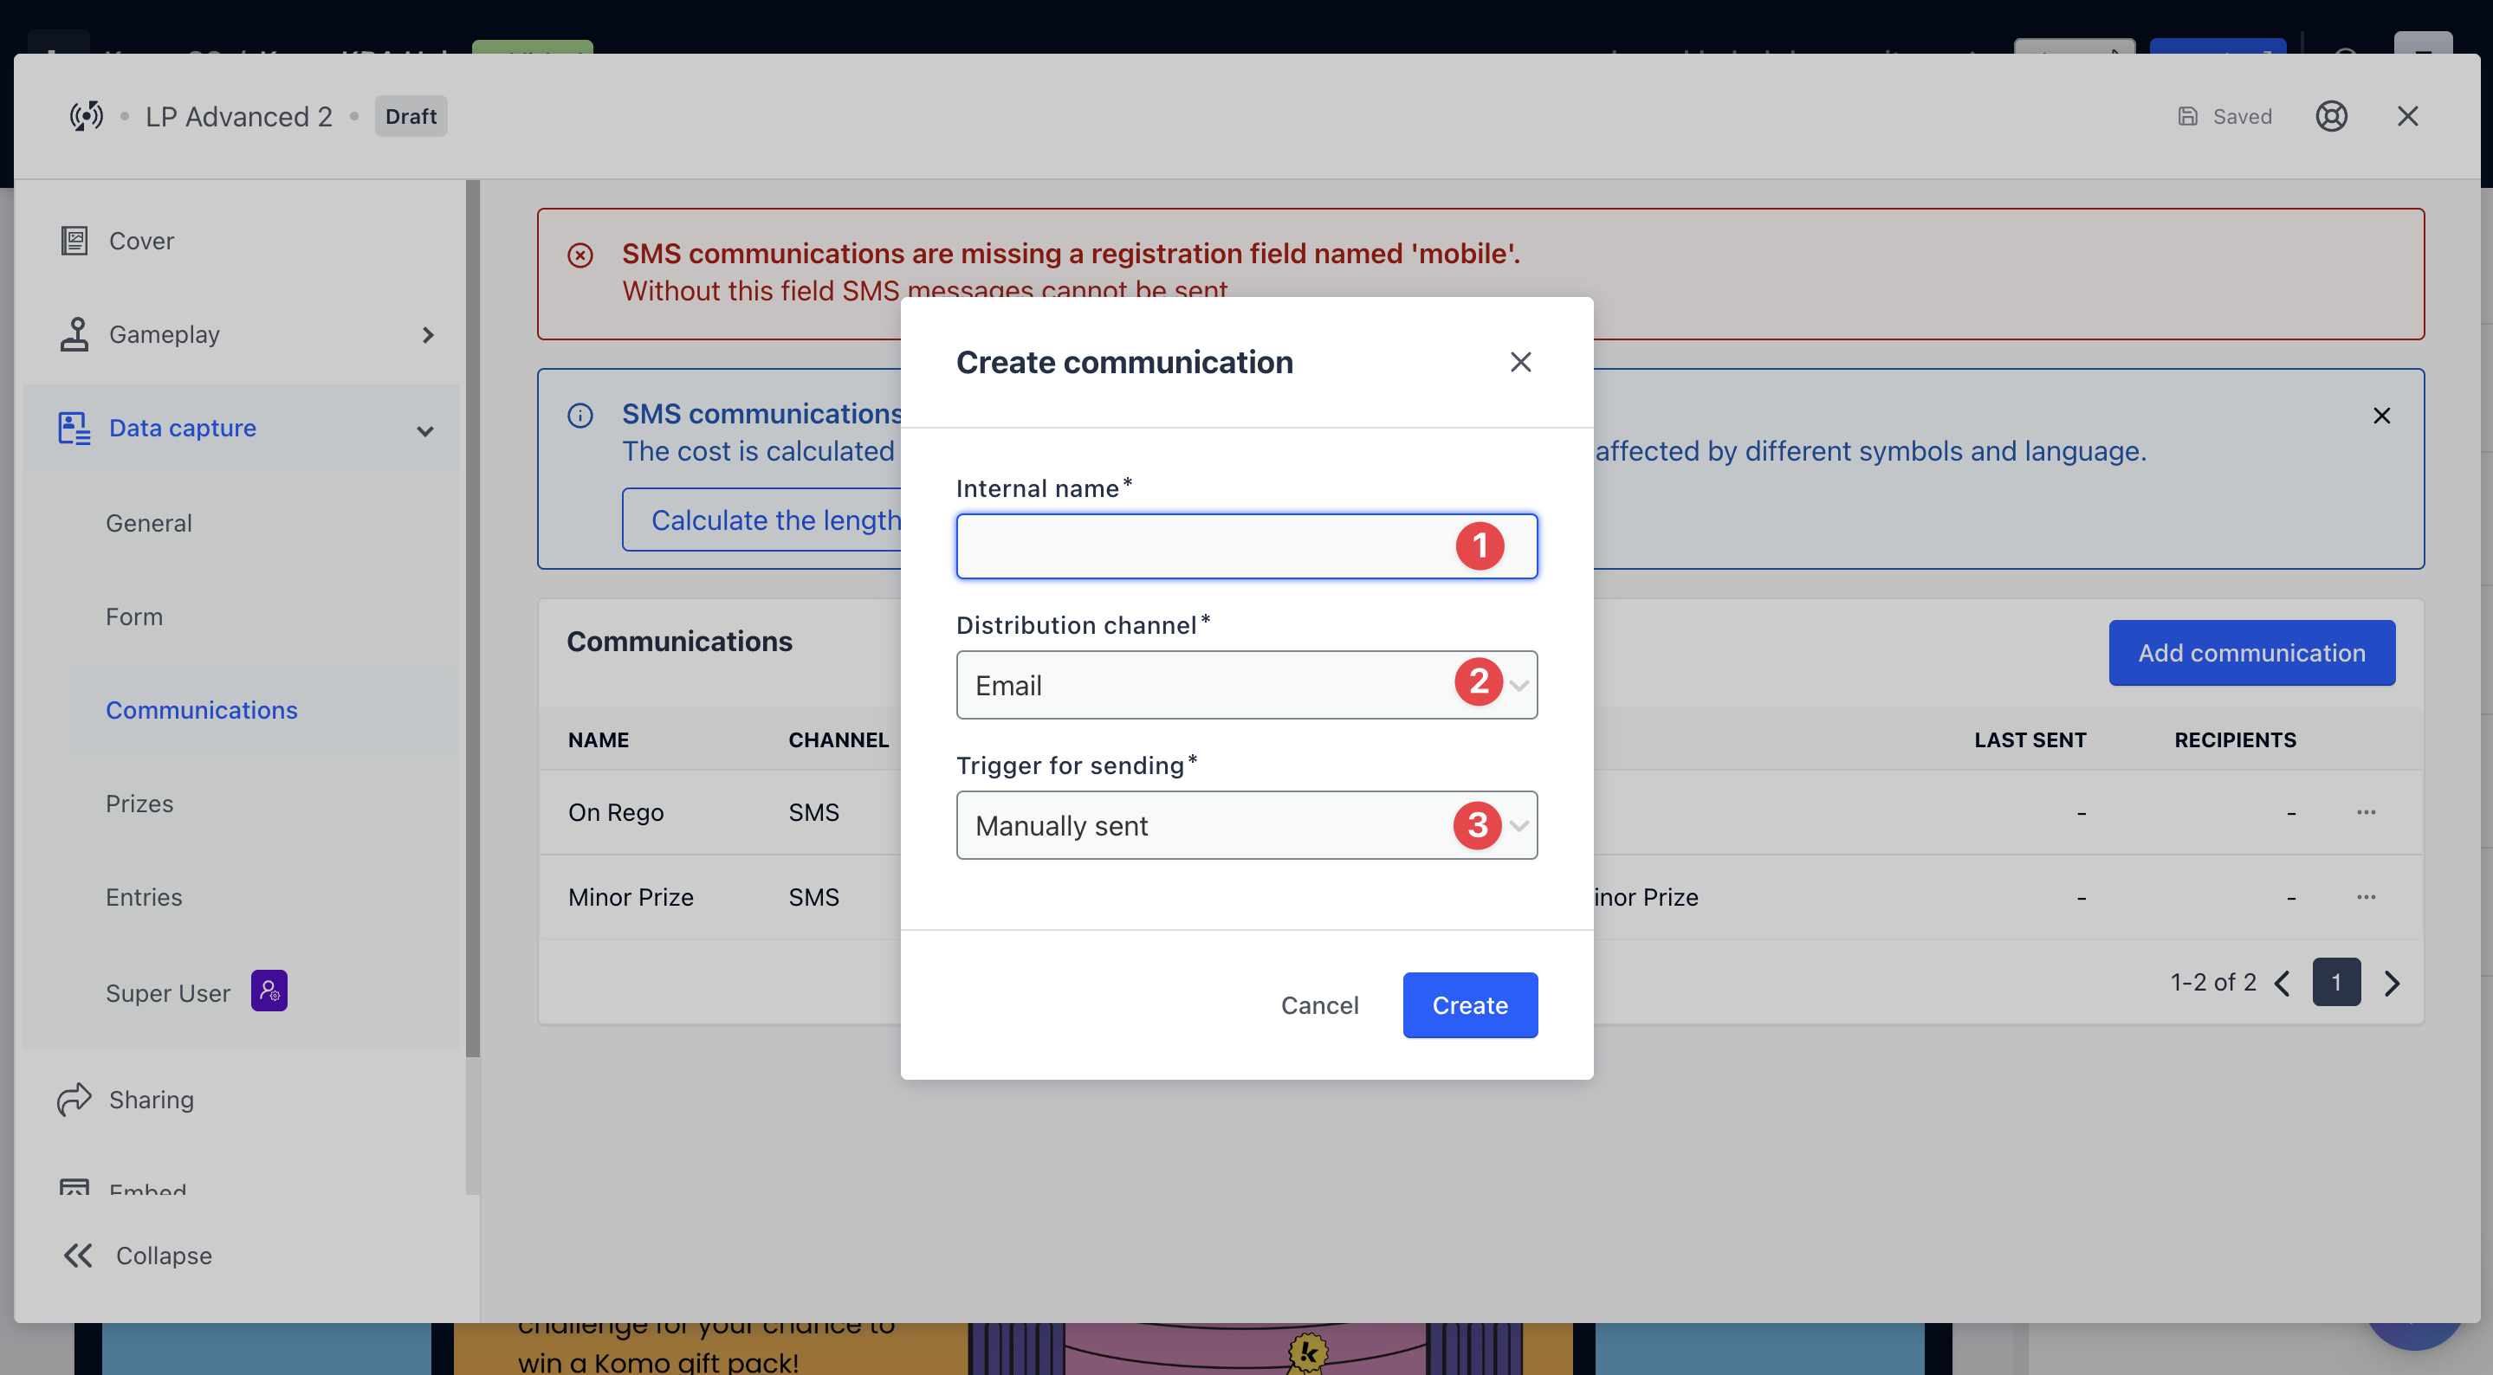Image resolution: width=2493 pixels, height=1375 pixels.
Task: Click the red error circle icon
Action: [580, 255]
